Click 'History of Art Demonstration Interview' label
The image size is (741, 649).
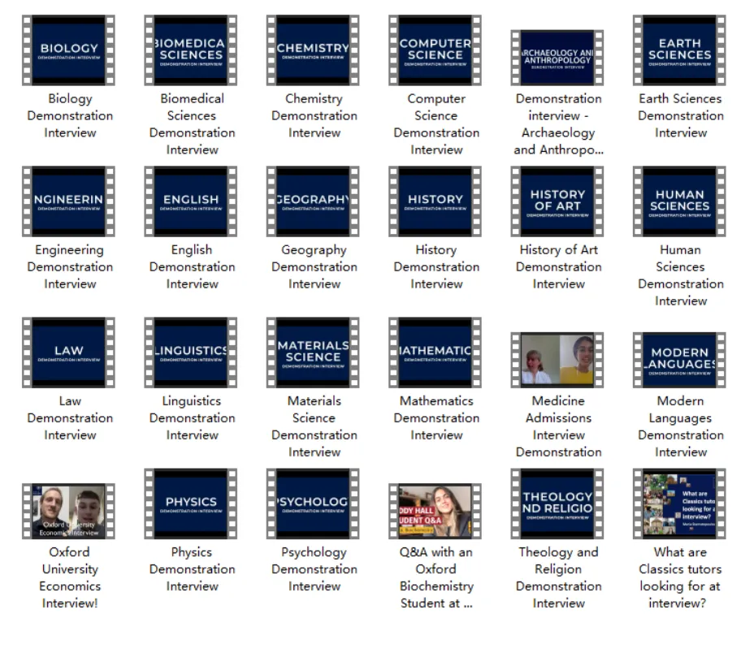(x=558, y=267)
